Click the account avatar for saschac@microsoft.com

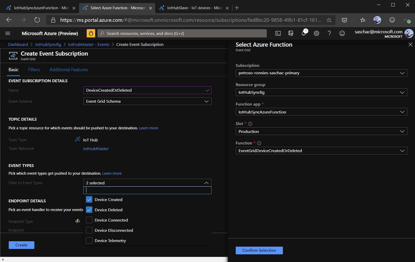(x=409, y=33)
